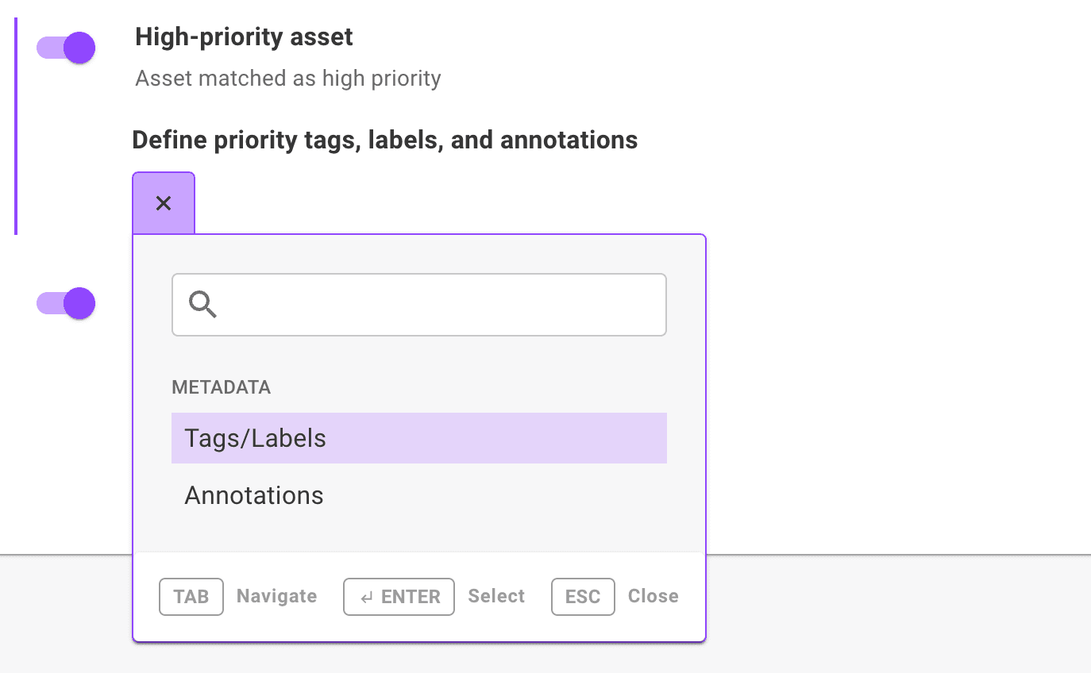Click the purple highlighted Tags/Labels selection bar

418,438
